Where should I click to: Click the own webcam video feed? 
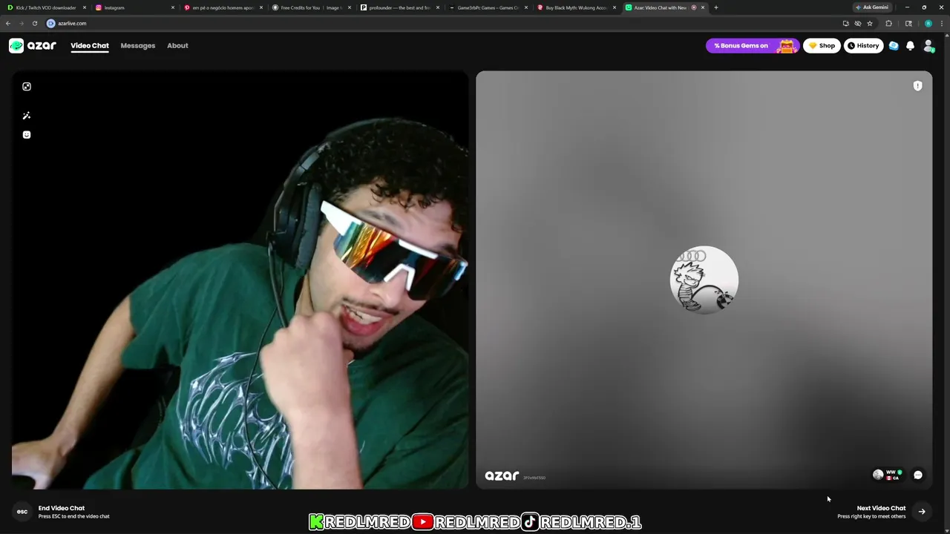pyautogui.click(x=240, y=280)
